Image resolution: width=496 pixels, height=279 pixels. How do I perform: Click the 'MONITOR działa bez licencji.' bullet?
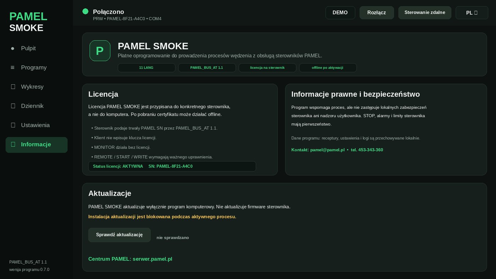(x=121, y=147)
